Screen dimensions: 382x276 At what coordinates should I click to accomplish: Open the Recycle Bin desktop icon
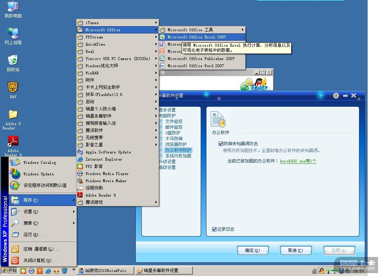point(13,63)
